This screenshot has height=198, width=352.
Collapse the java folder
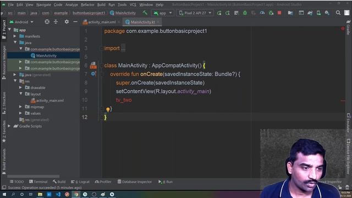point(15,42)
